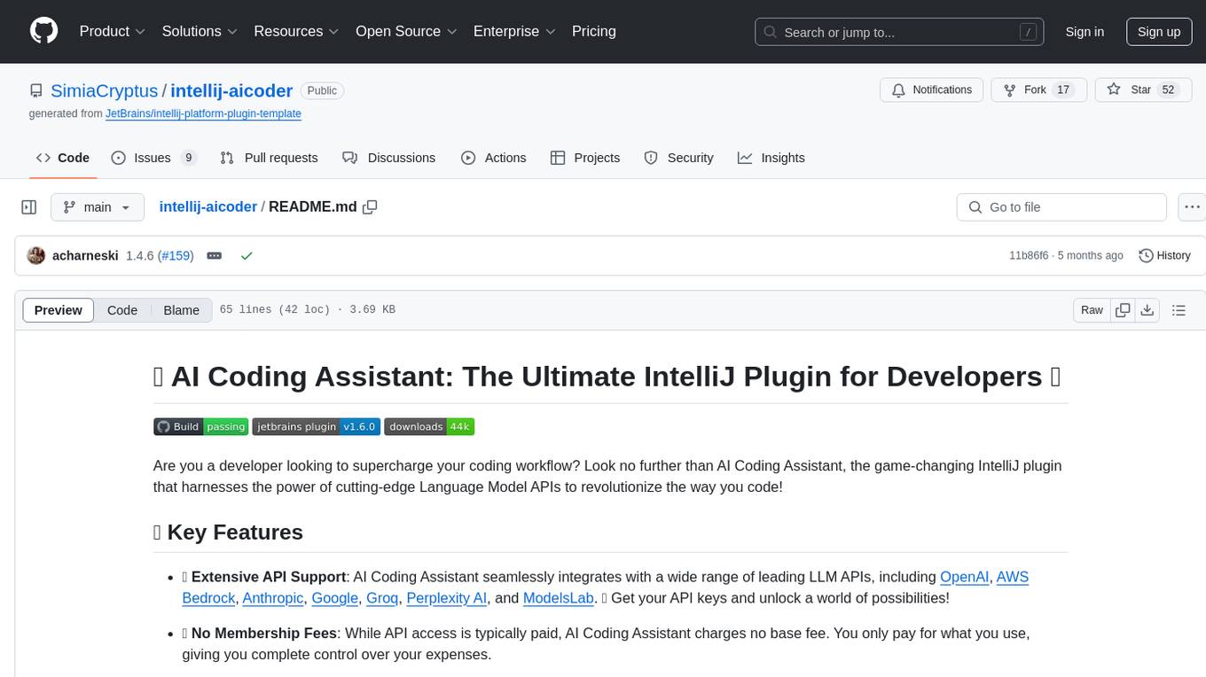Focus the Go to file field
Viewport: 1206px width, 677px height.
(1061, 207)
